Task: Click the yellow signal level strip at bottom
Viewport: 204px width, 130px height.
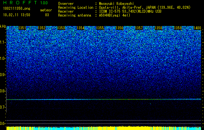Action: tap(104, 128)
